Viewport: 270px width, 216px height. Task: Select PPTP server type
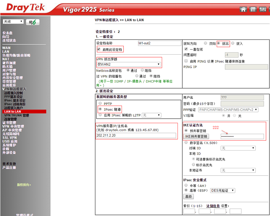[x=100, y=103]
